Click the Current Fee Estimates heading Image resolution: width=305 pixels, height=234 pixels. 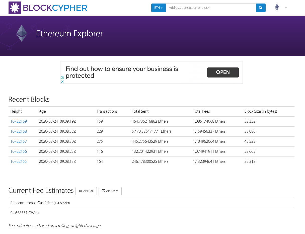[41, 191]
